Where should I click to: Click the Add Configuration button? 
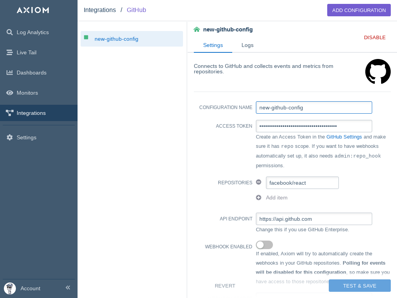pyautogui.click(x=359, y=10)
